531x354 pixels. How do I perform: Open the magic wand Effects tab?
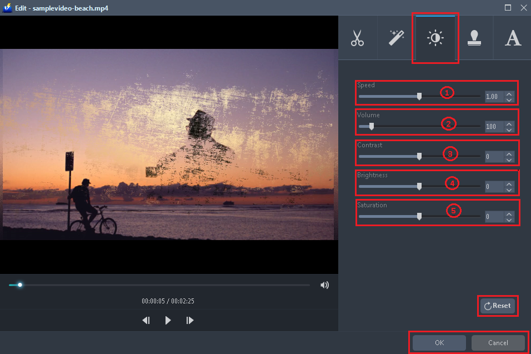(x=396, y=38)
